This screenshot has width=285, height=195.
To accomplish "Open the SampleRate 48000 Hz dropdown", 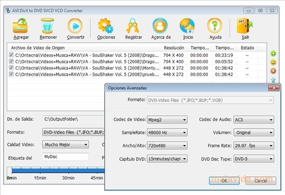I will pyautogui.click(x=167, y=133).
